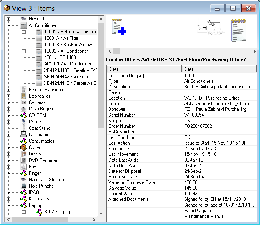The height and width of the screenshot is (225, 260).
Task: Open Signed for by abc document entry
Action: (219, 205)
